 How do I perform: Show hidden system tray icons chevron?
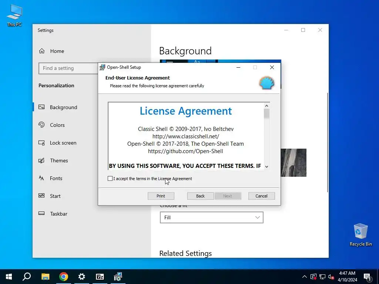305,277
